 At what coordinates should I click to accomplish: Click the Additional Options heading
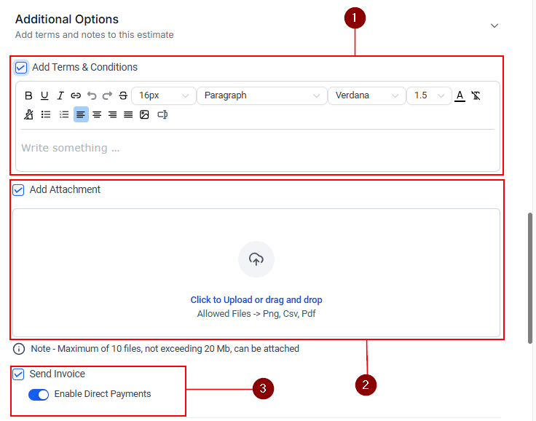coord(67,19)
